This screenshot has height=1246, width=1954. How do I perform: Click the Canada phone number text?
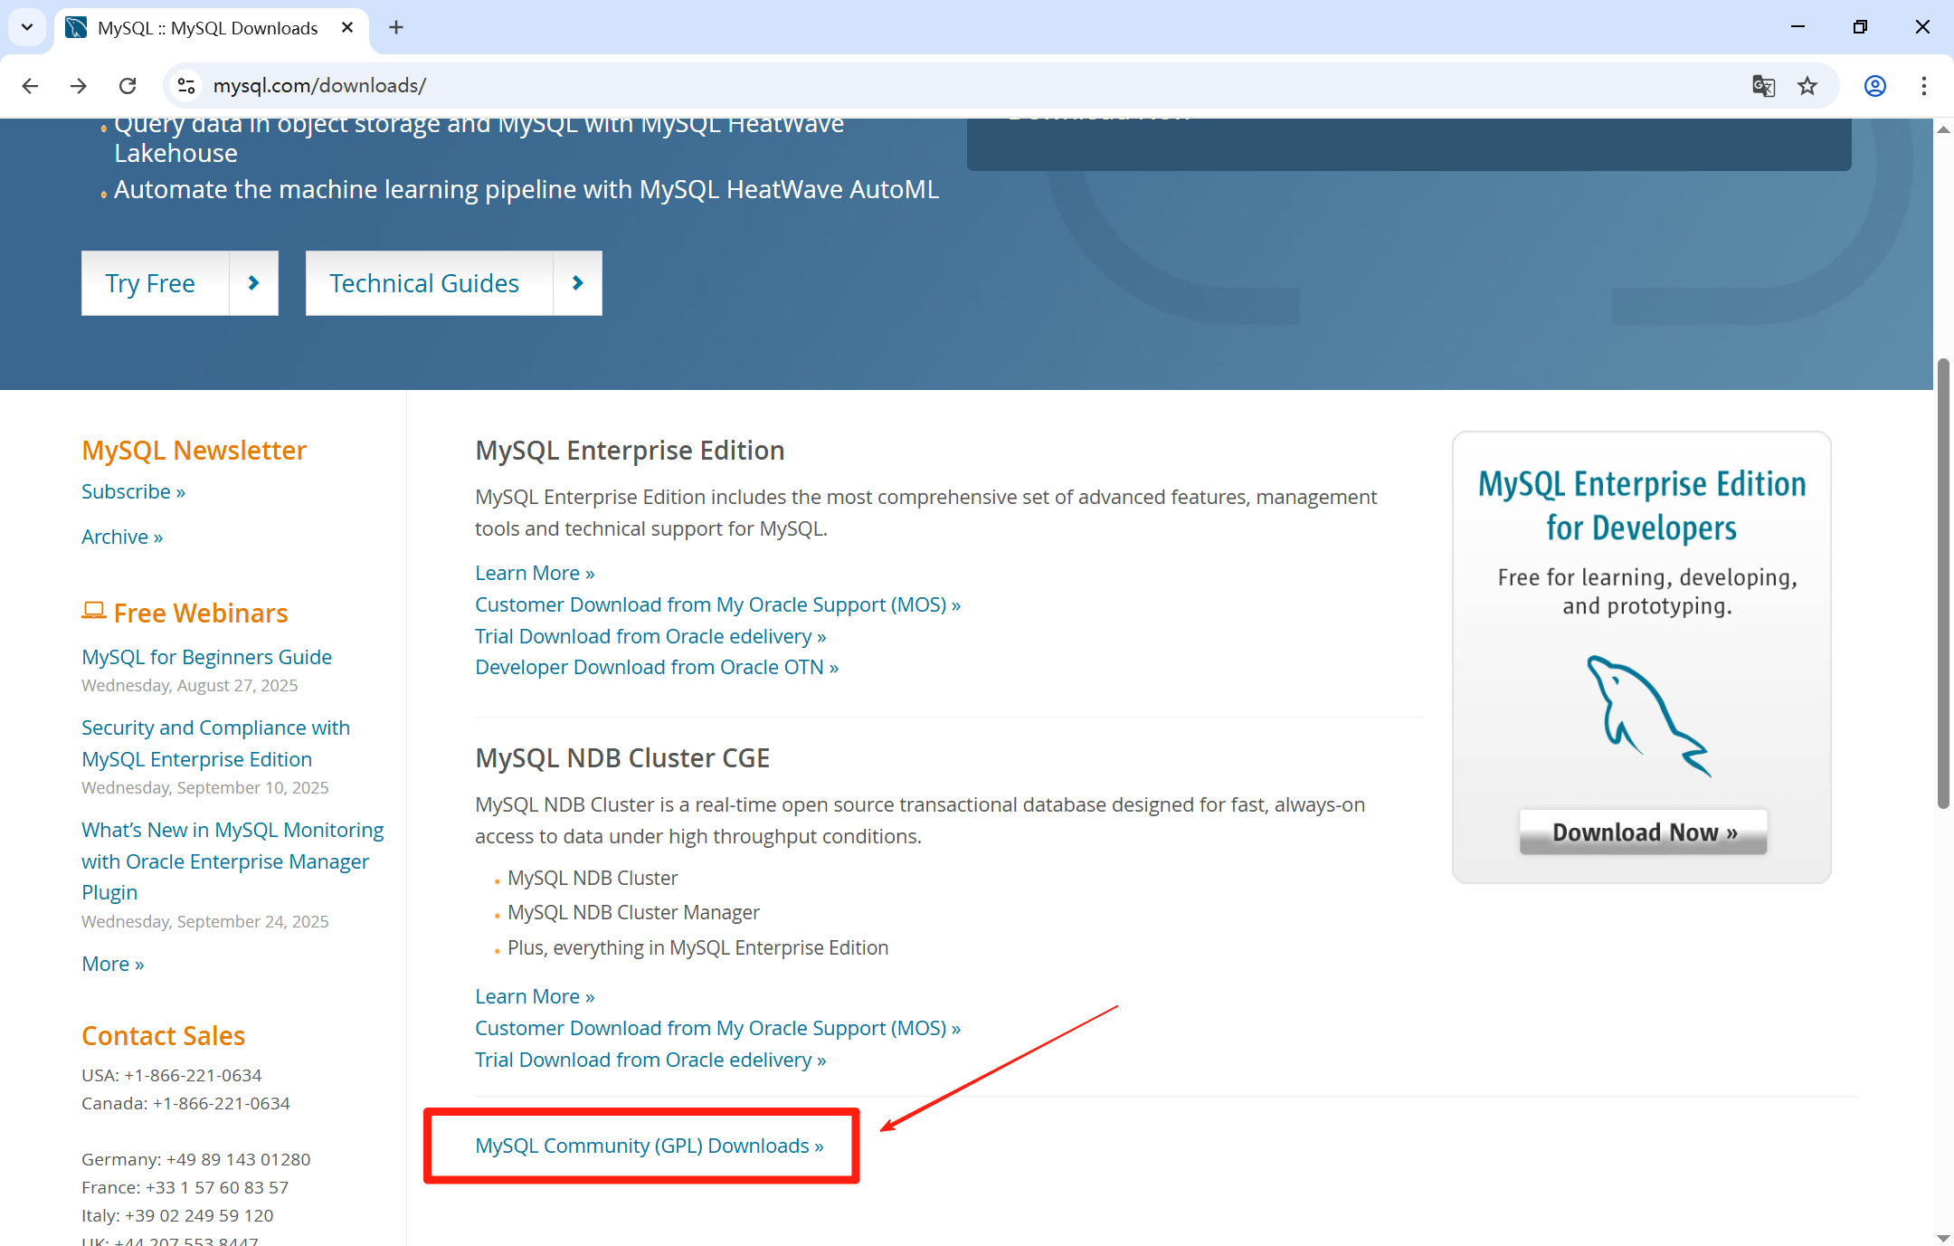185,1103
